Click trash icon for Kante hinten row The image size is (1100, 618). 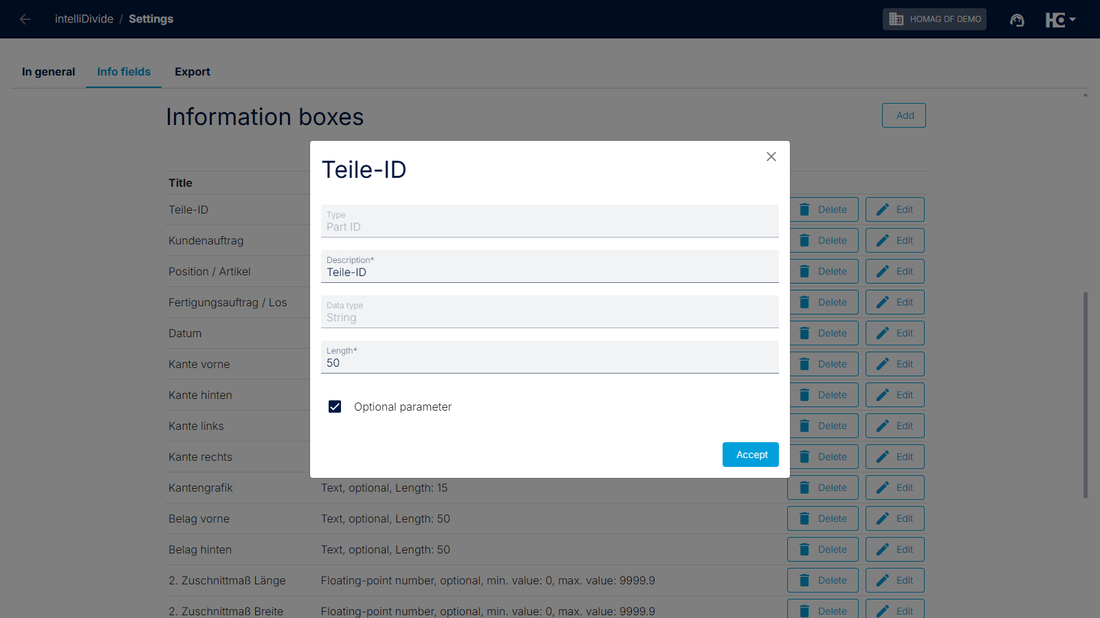point(804,395)
